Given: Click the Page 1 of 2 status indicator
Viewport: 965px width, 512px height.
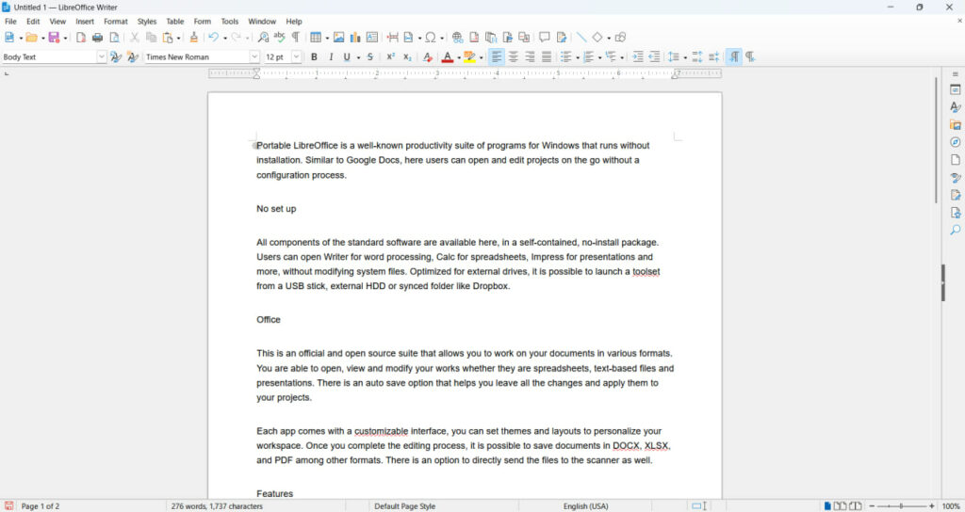Looking at the screenshot, I should [x=41, y=506].
